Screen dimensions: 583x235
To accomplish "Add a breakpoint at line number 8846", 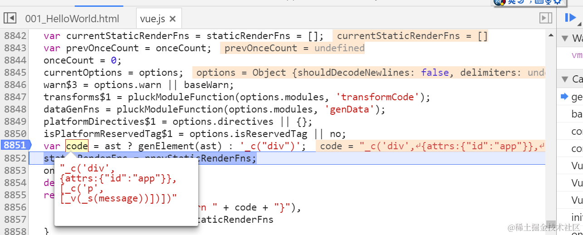I will coord(15,85).
